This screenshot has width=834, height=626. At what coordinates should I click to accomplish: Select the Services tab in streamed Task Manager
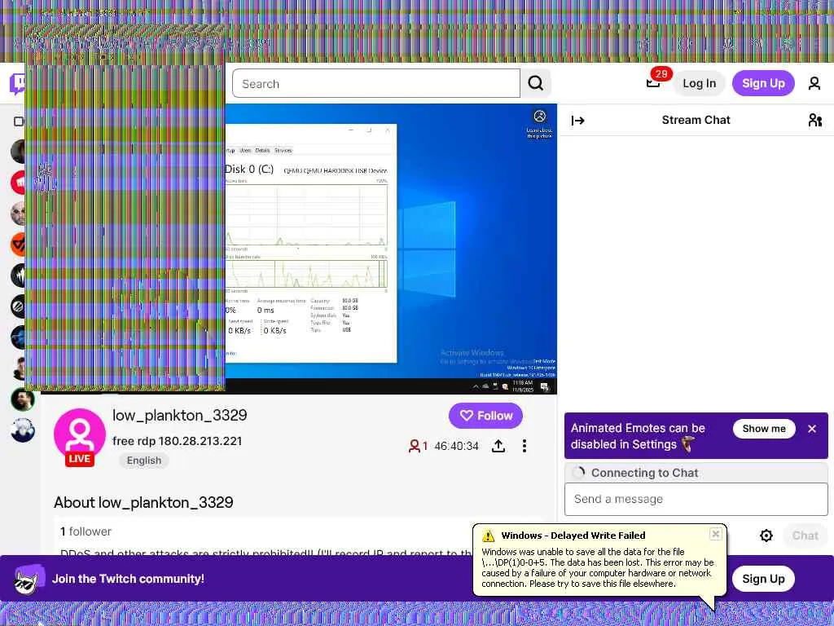coord(283,150)
